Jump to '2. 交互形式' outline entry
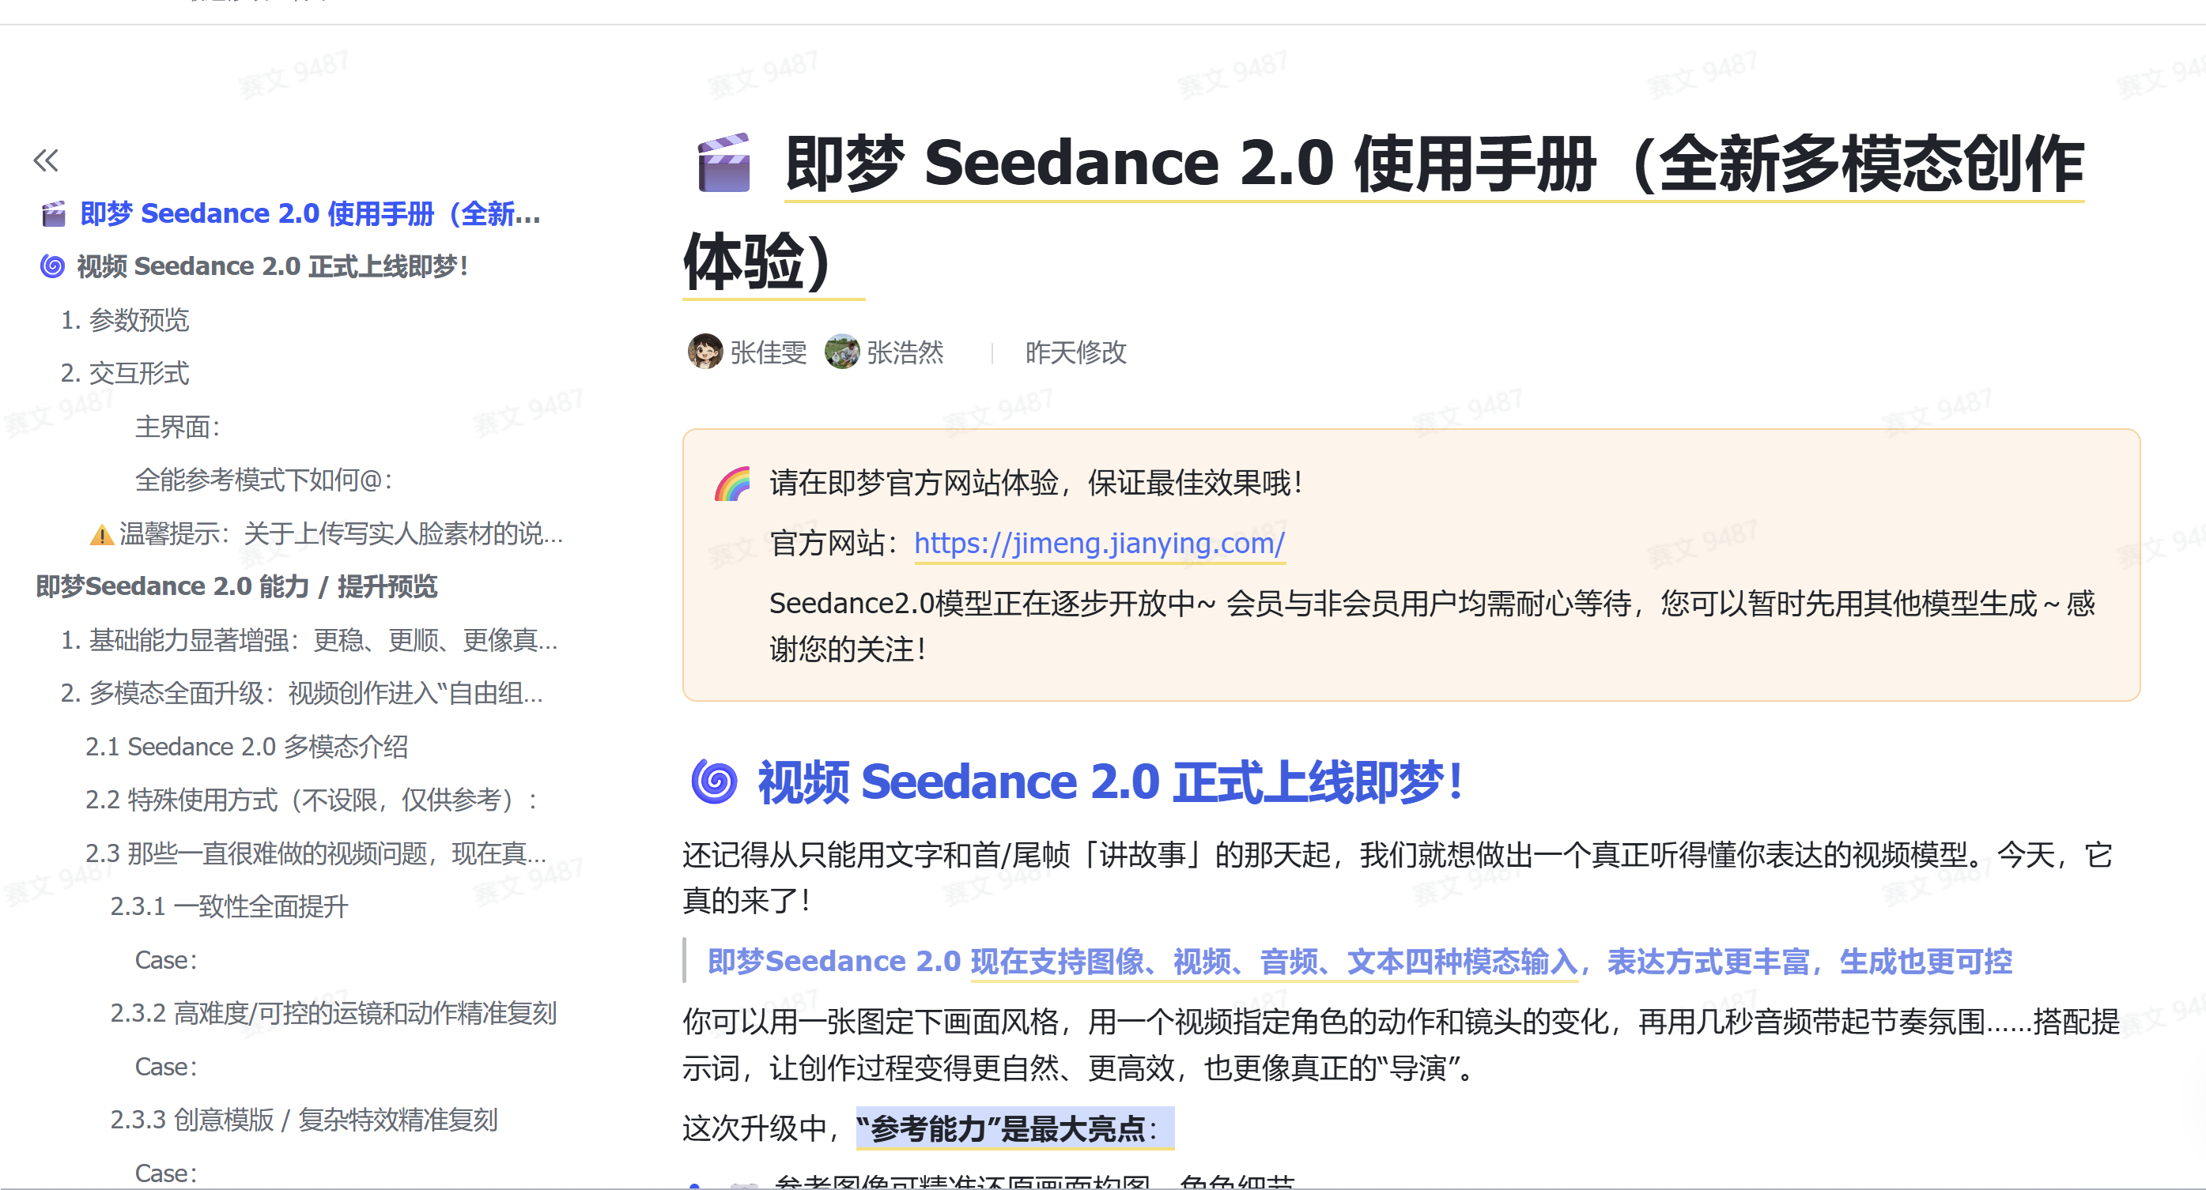This screenshot has width=2206, height=1190. point(125,373)
